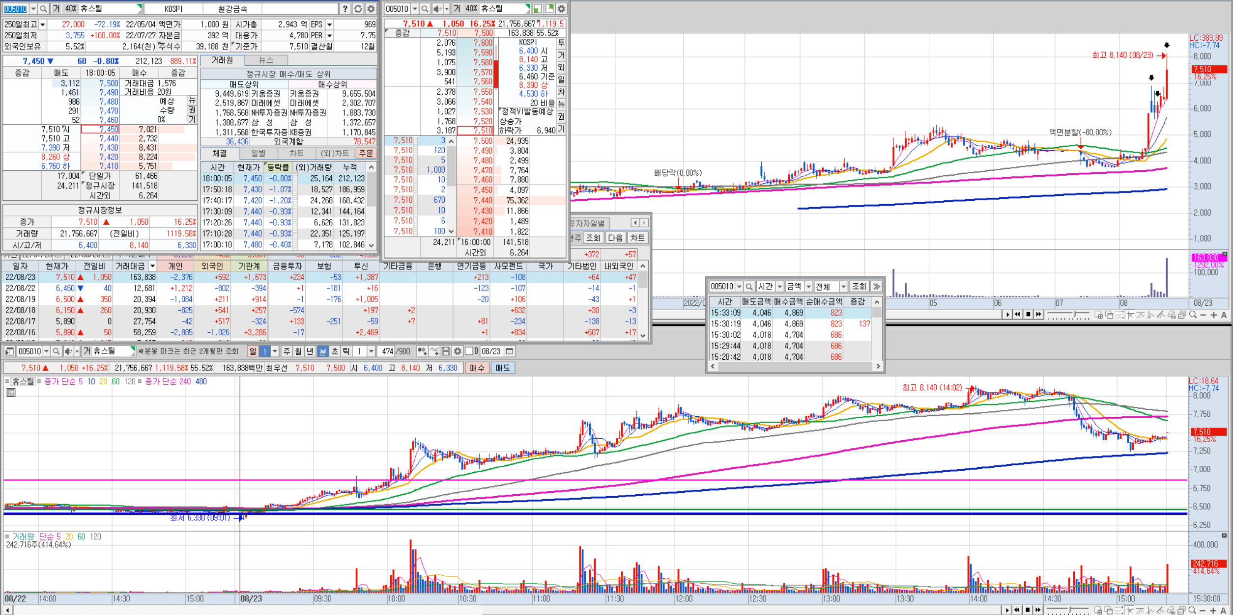Screen dimensions: 1233x615
Task: Click the red 매수 buy button
Action: tap(477, 368)
